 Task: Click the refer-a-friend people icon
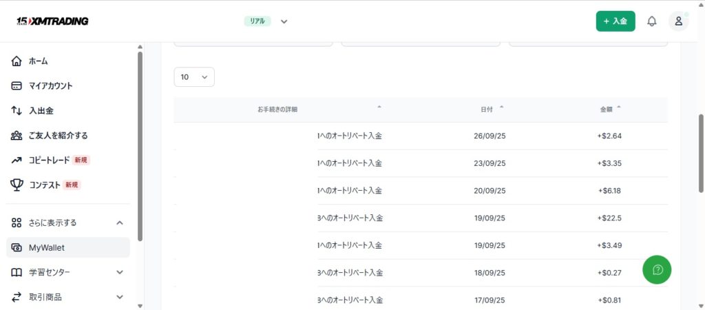17,136
